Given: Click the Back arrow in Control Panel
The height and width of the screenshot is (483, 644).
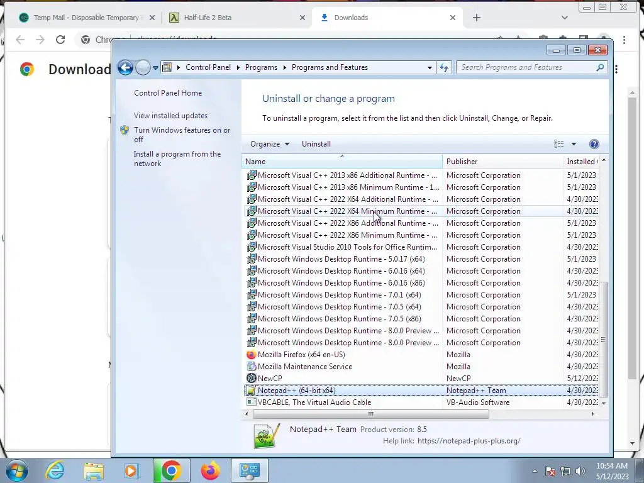Looking at the screenshot, I should click(125, 67).
